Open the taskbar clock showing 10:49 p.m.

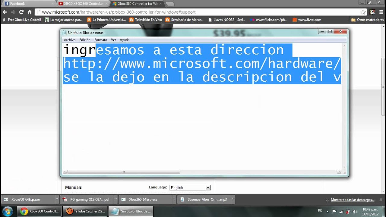(370, 211)
